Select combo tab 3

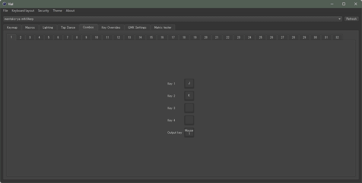(30, 37)
